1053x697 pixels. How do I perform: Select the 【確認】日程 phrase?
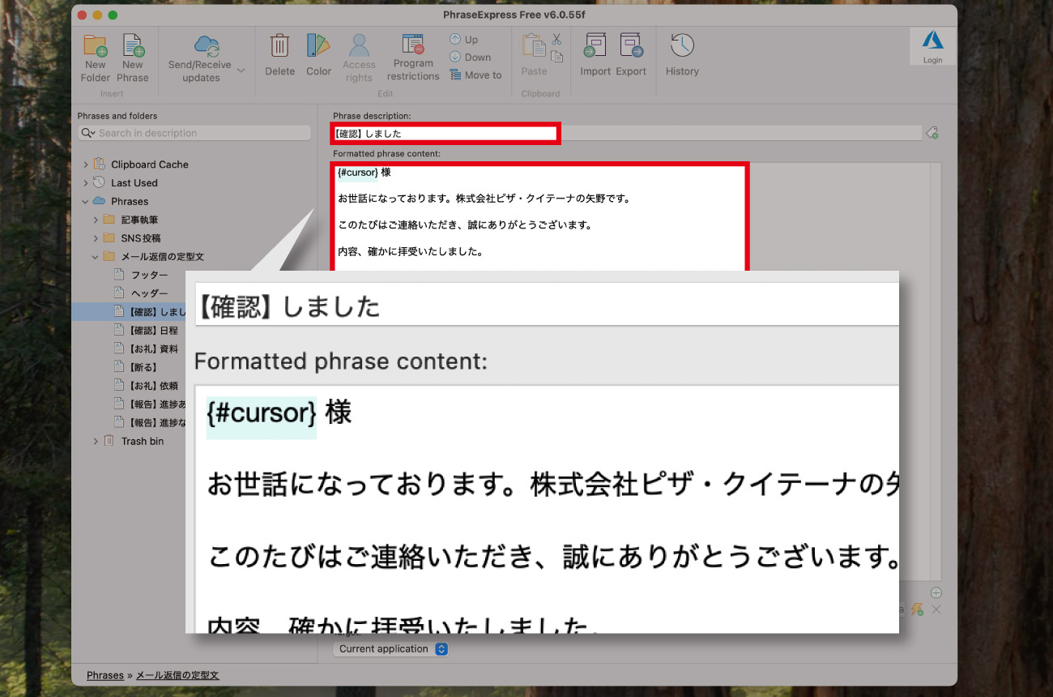(x=153, y=331)
